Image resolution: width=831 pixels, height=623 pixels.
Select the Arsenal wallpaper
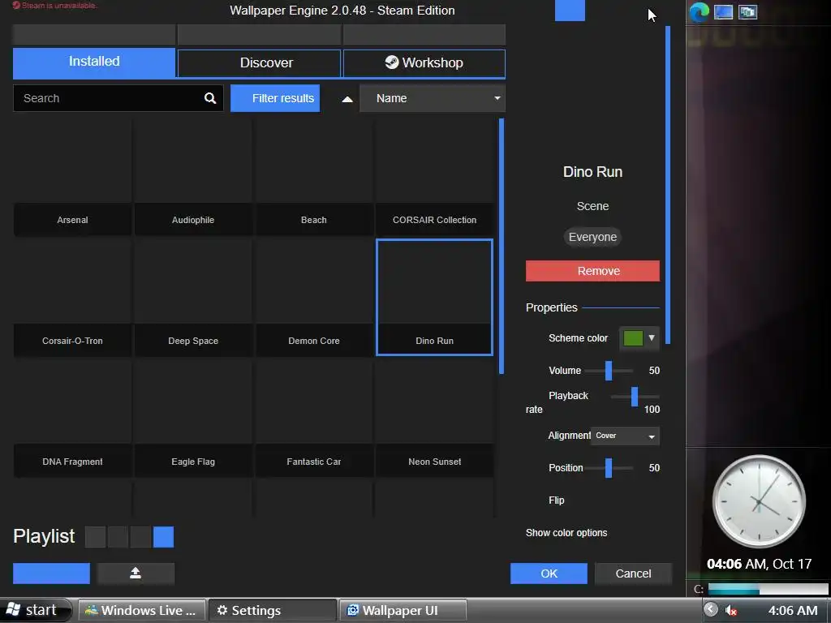(72, 176)
